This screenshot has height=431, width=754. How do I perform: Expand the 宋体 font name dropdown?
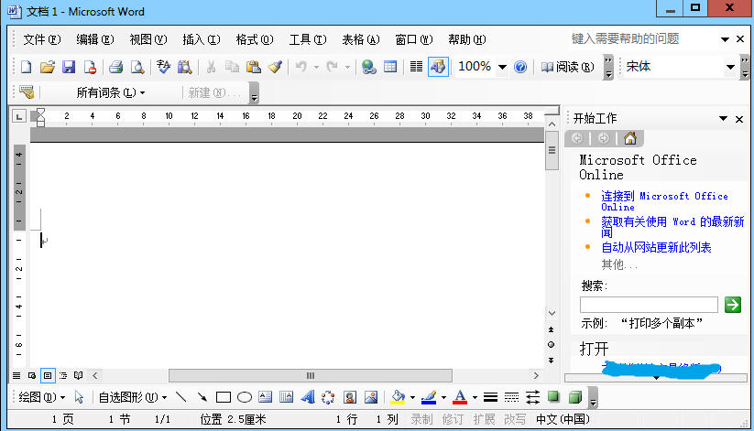[731, 67]
